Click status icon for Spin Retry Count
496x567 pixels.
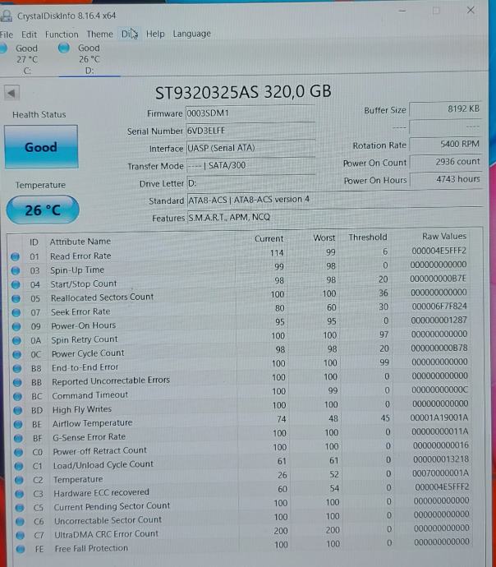pos(16,341)
